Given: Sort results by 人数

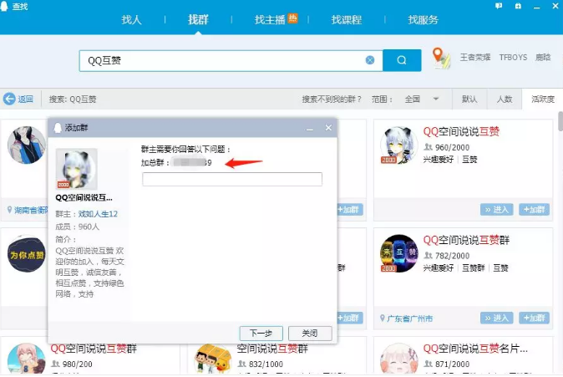Looking at the screenshot, I should pos(505,99).
